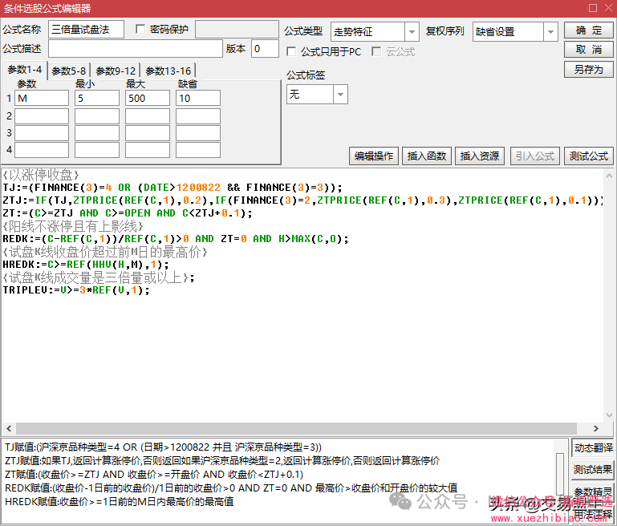Toggle the 密码保护 password protection checkbox

pos(140,29)
